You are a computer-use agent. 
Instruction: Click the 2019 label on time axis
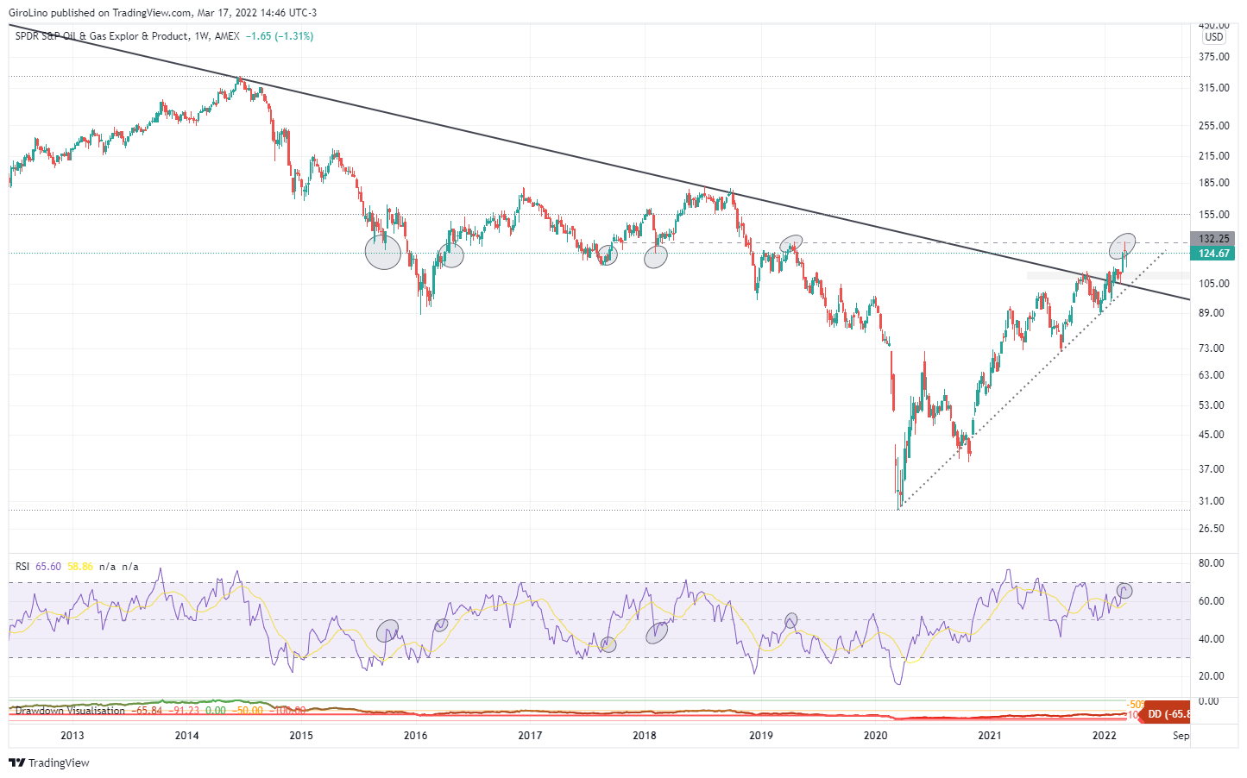click(761, 736)
